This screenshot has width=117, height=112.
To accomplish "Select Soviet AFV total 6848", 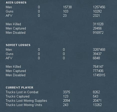I will pyautogui.click(x=96, y=58).
